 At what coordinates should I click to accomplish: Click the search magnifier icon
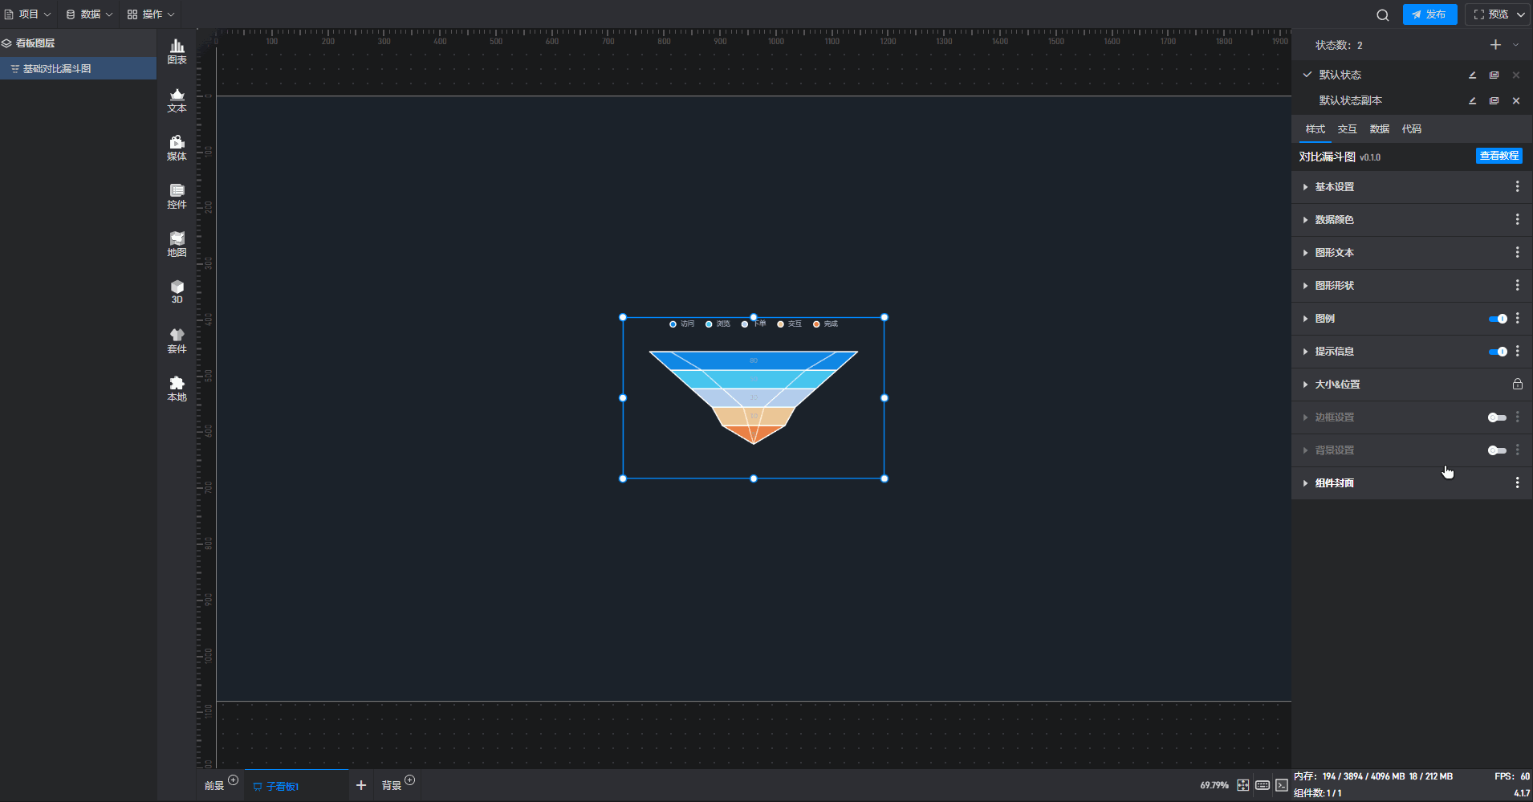coord(1382,14)
